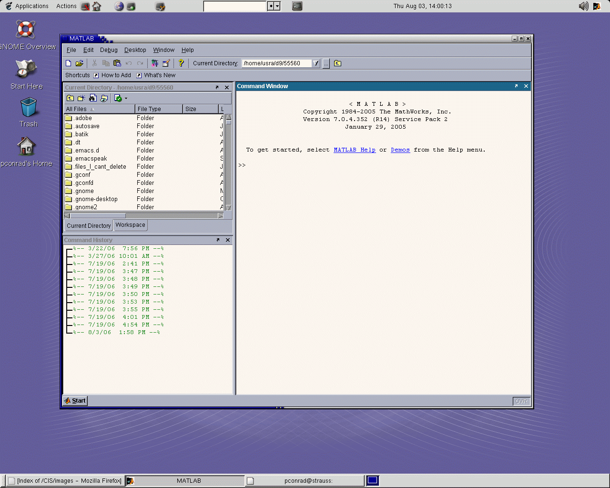Click the Paste clipboard icon

(x=117, y=63)
